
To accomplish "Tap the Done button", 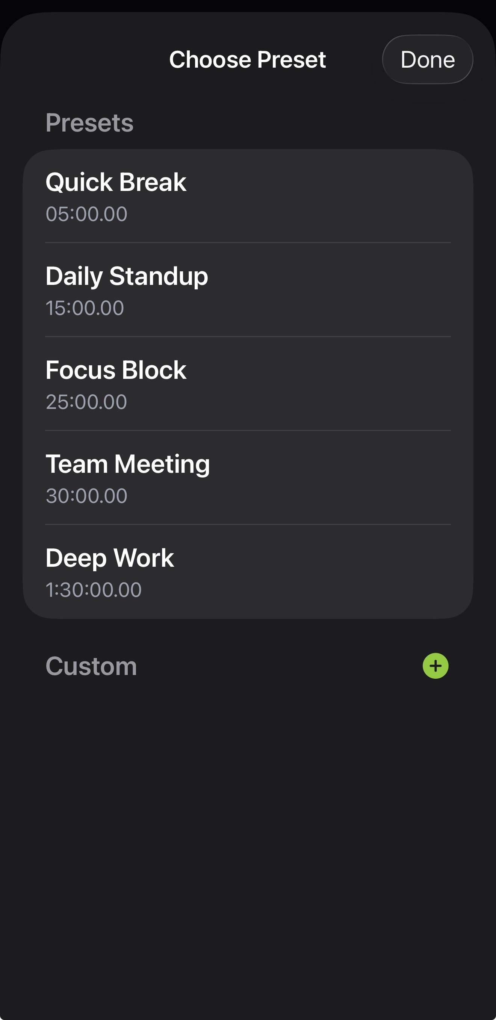I will click(427, 59).
